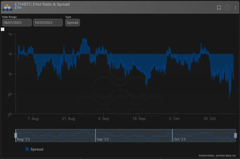Screen dimensions: 240x159
Task: Click Aug '23 in the navigator
Action: [x=23, y=139]
